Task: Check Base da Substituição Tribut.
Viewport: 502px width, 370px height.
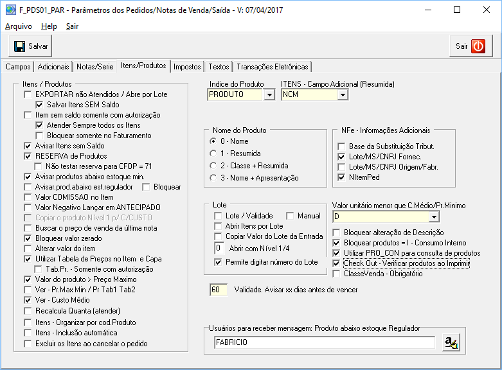Action: click(341, 146)
